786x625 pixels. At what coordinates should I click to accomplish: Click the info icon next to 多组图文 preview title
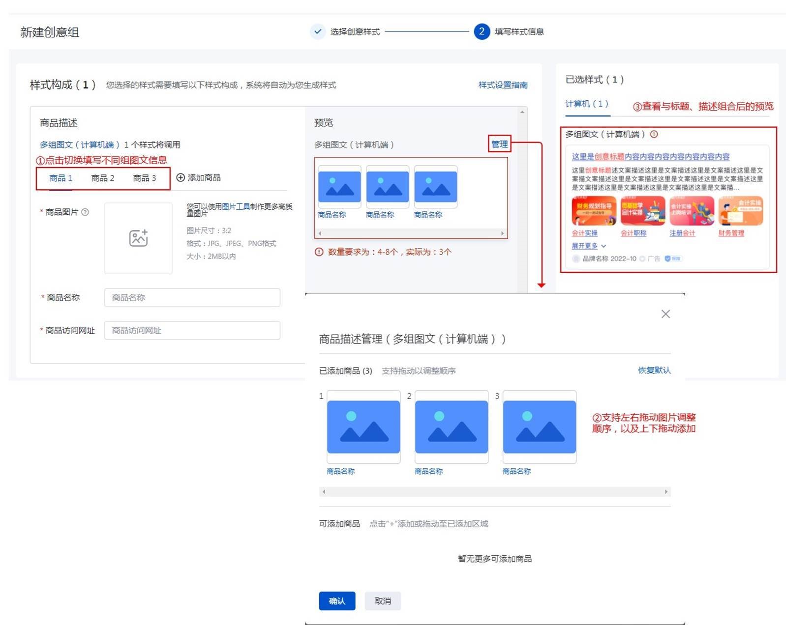654,134
